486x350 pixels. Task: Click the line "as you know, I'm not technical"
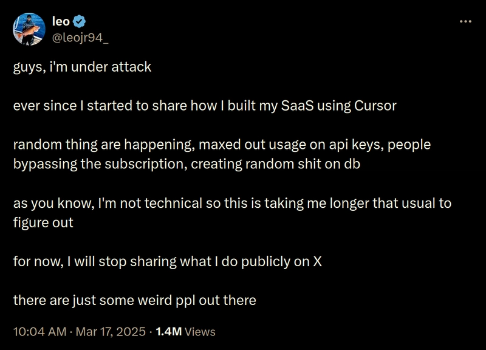232,204
